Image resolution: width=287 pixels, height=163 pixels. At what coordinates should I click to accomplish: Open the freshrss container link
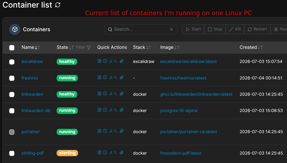(30, 78)
